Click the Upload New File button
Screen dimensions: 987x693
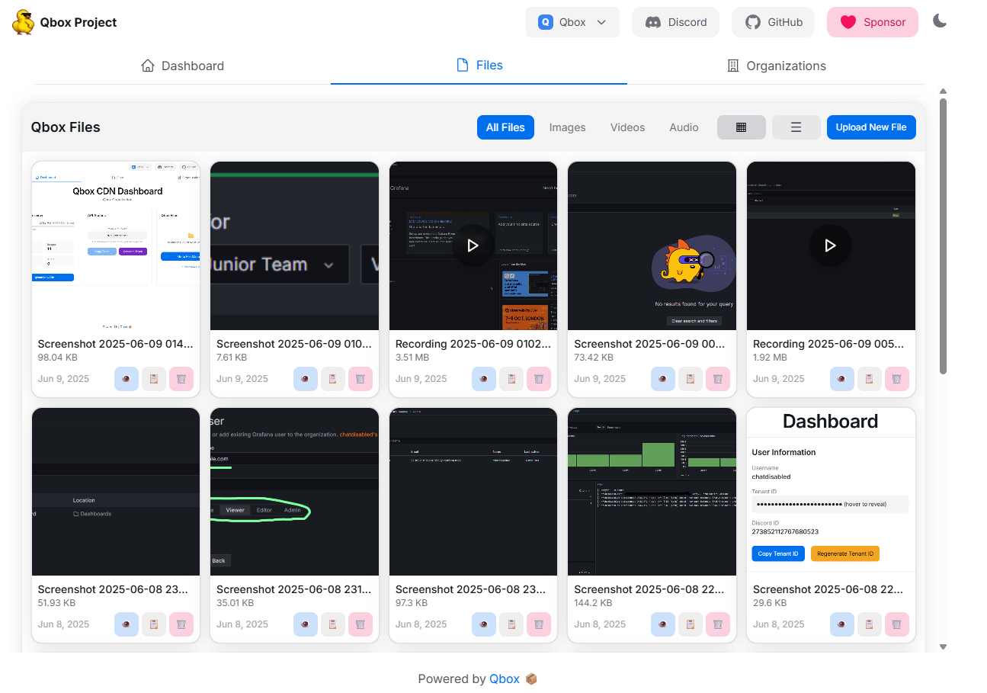[871, 127]
